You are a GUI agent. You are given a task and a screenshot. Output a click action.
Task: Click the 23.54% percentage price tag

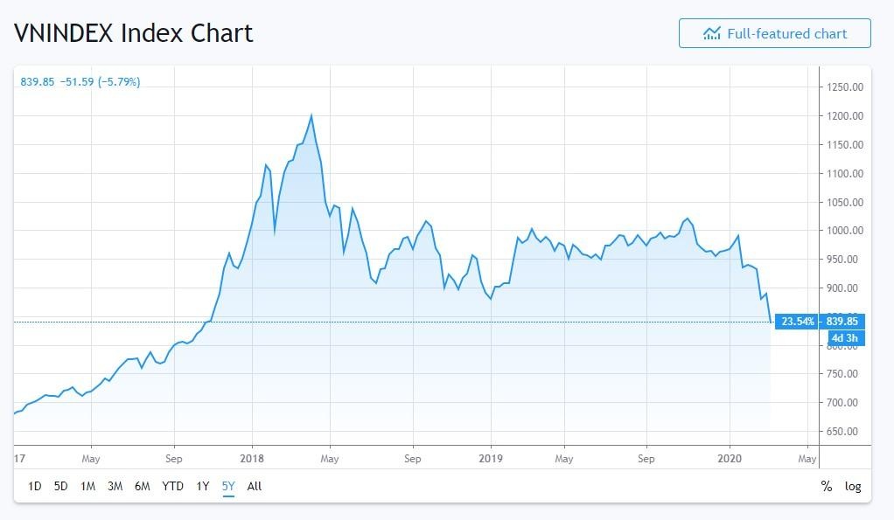coord(798,321)
